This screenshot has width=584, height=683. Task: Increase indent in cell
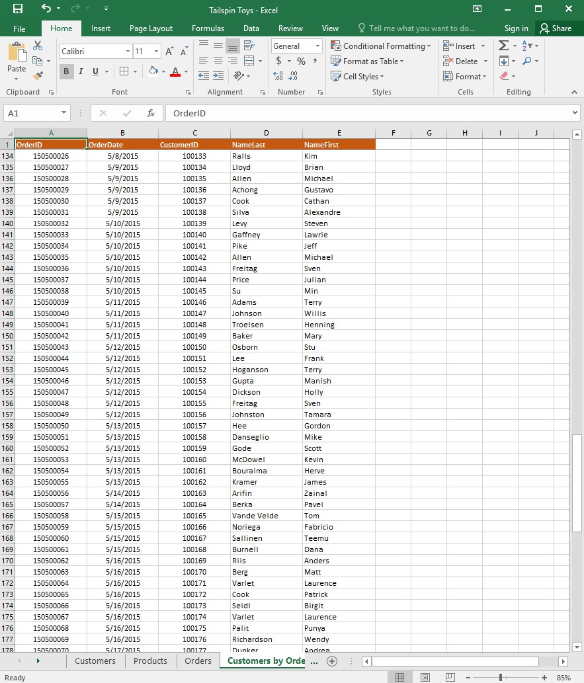(218, 76)
